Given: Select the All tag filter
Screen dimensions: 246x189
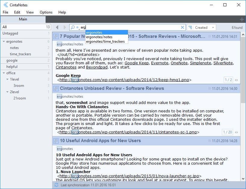Looking at the screenshot, I should [x=26, y=27].
